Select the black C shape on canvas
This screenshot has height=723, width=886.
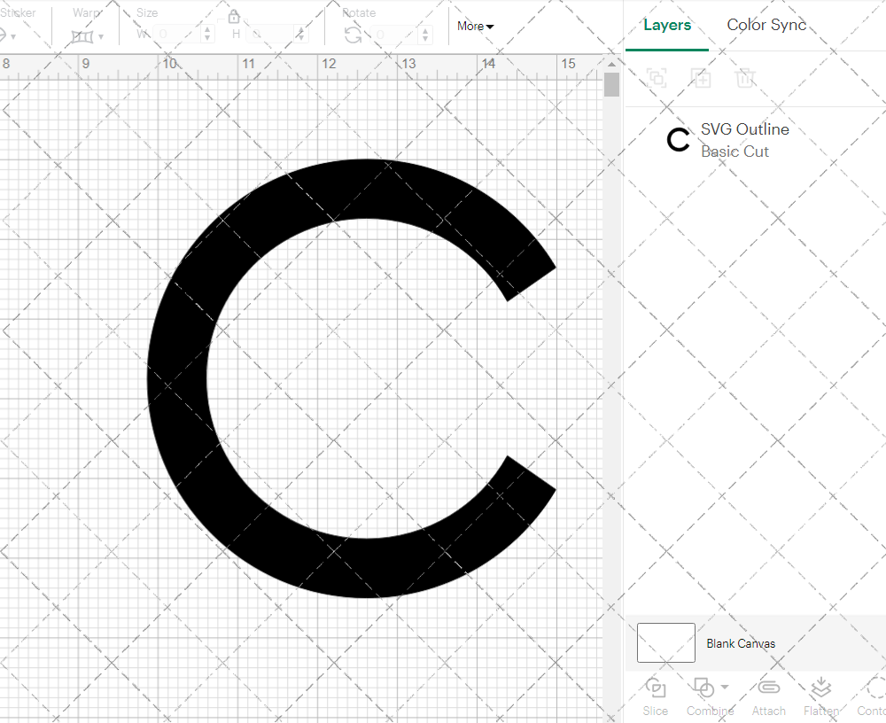177,381
